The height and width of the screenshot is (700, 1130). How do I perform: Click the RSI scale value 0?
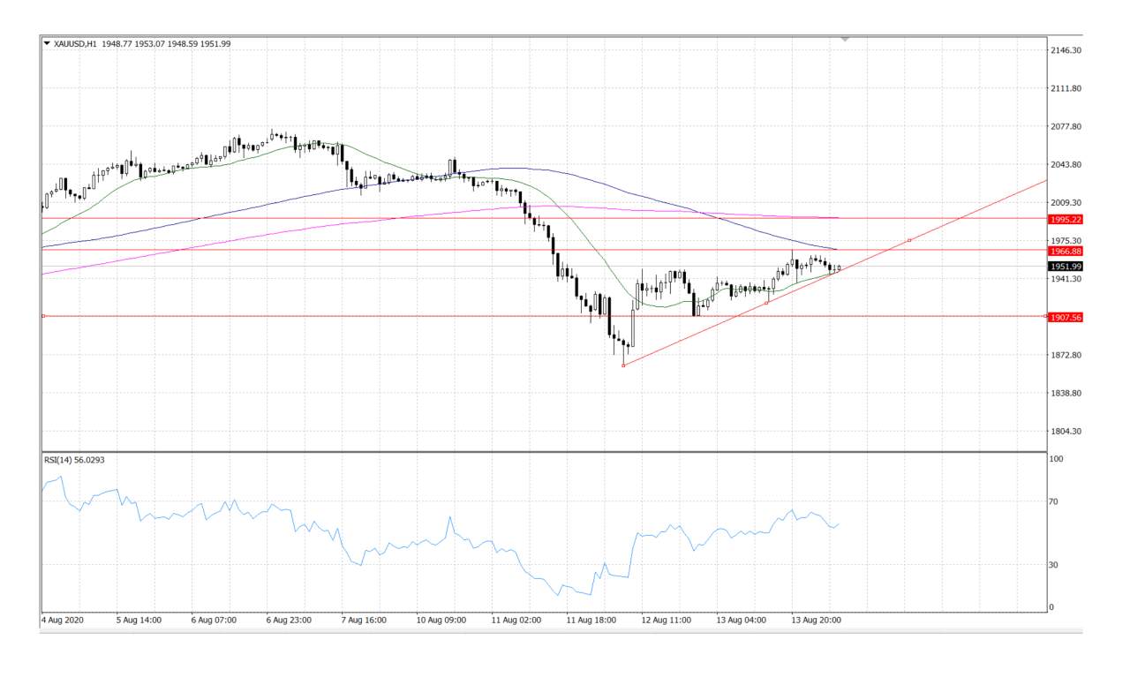pos(1052,607)
